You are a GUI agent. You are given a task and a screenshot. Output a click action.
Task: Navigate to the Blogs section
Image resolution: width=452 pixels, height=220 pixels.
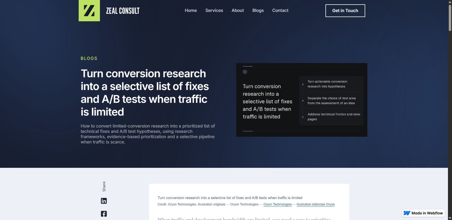click(x=258, y=10)
